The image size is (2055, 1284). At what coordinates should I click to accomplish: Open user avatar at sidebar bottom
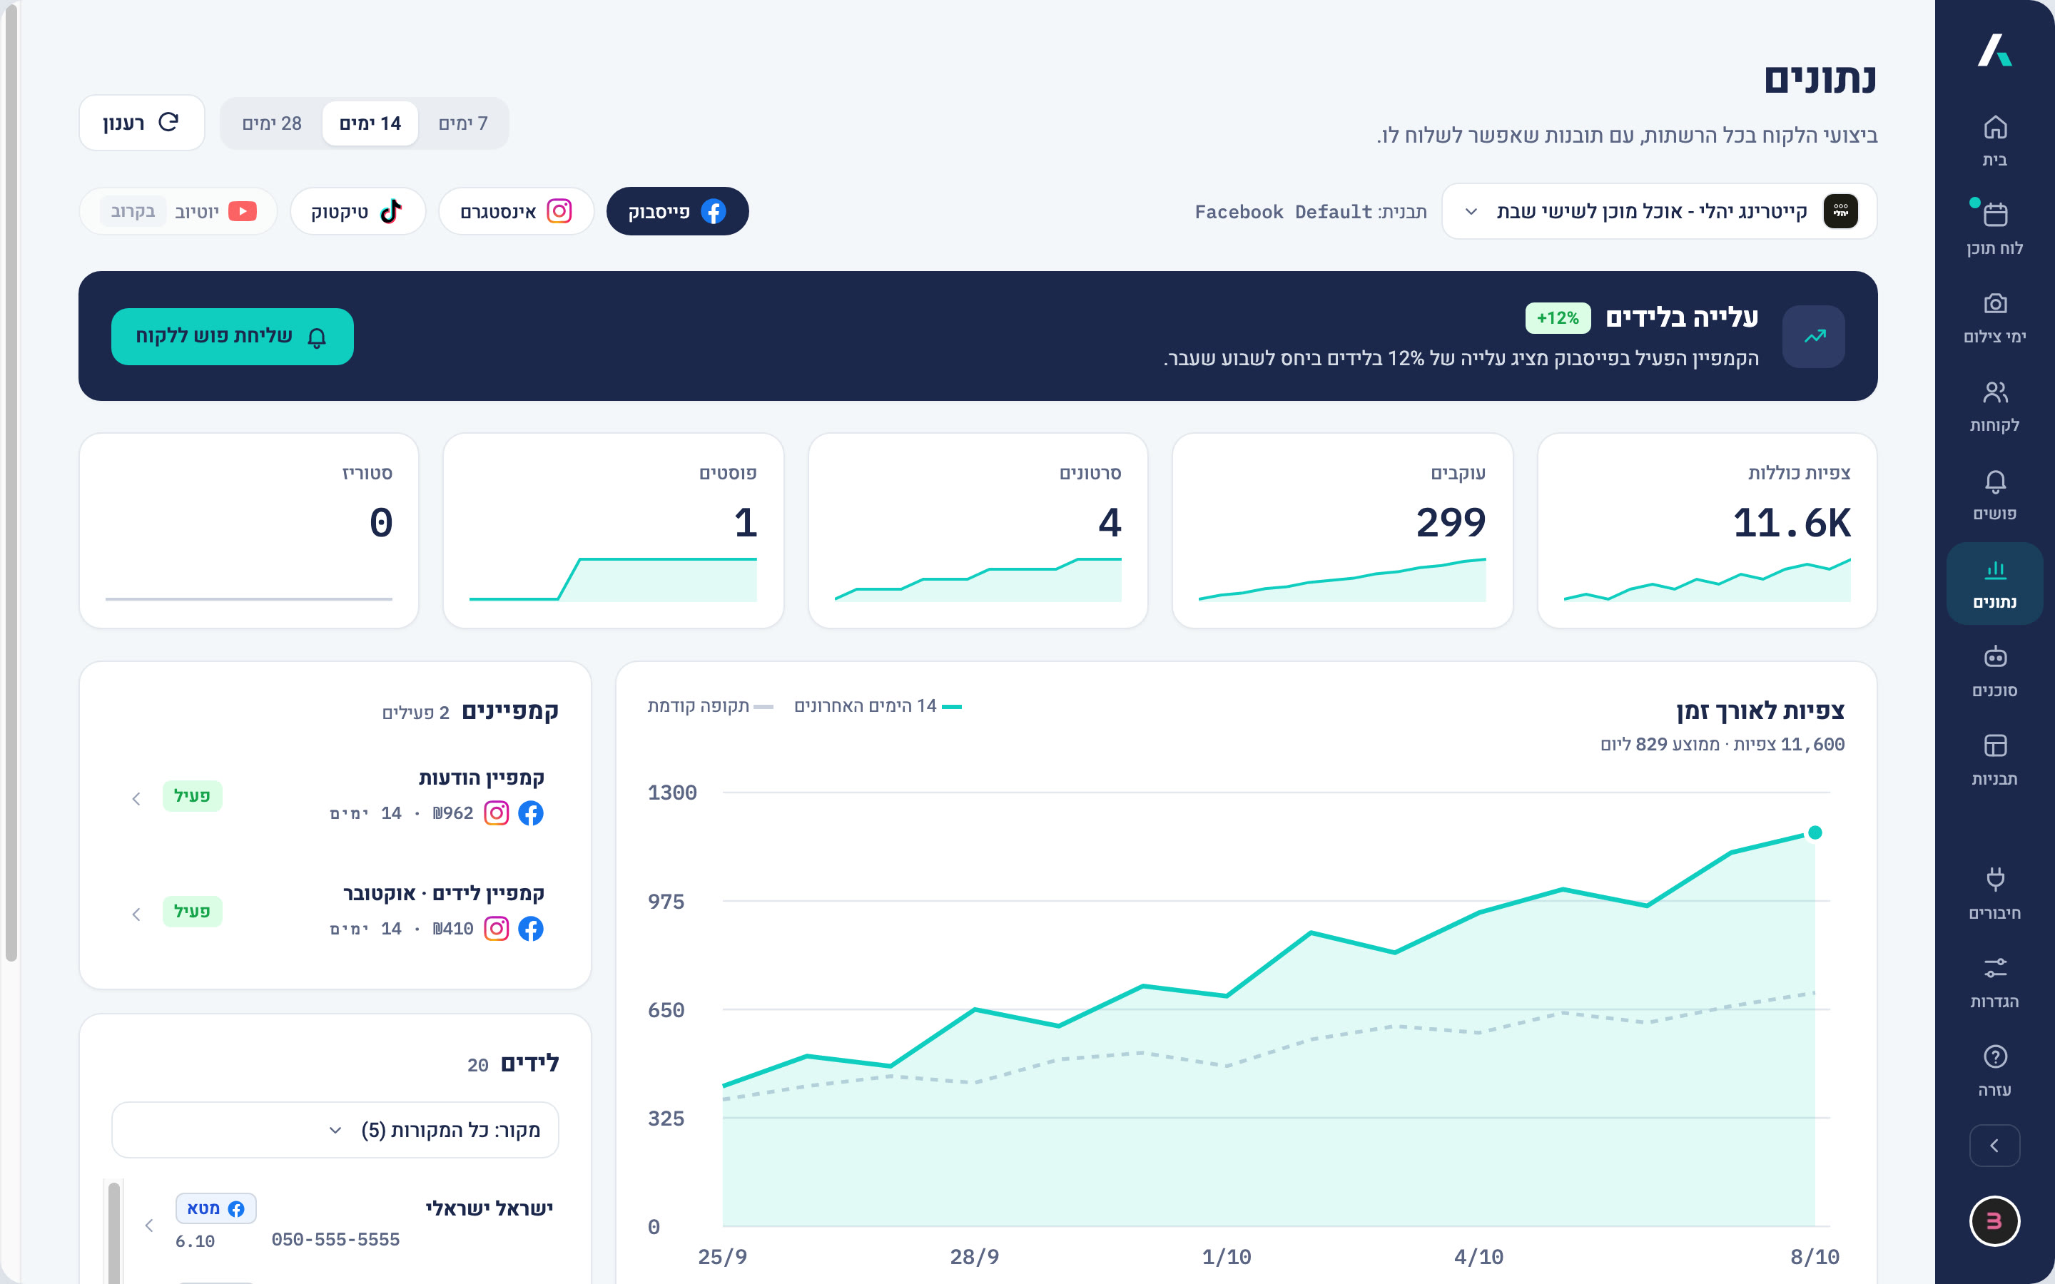point(1994,1221)
